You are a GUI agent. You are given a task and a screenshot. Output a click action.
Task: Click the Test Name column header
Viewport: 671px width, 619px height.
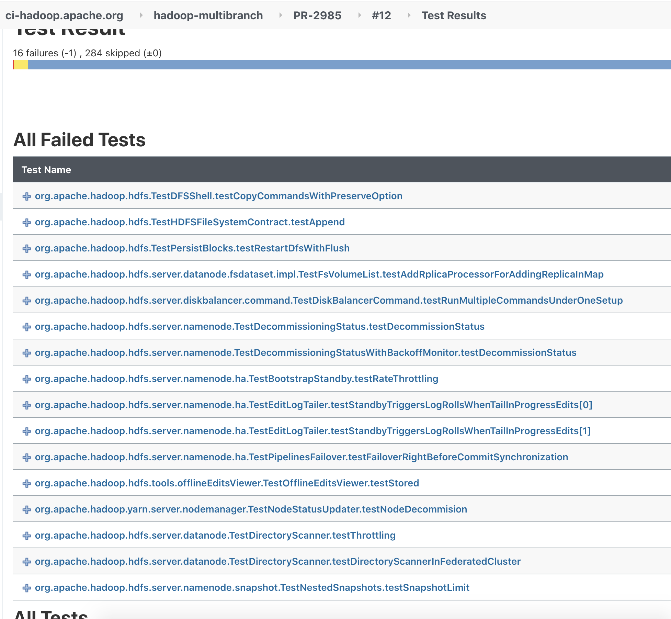(46, 170)
